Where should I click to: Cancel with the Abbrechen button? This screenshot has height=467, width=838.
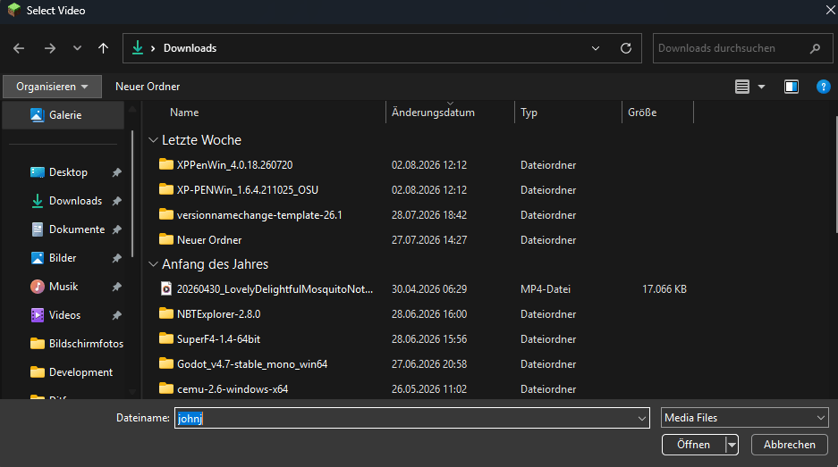[x=790, y=445]
